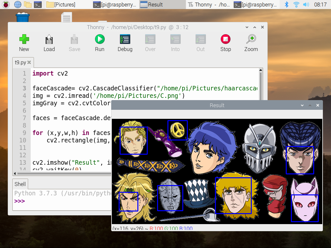This screenshot has width=331, height=248.
Task: Click the Step Into icon in Thonny
Action: click(x=176, y=39)
